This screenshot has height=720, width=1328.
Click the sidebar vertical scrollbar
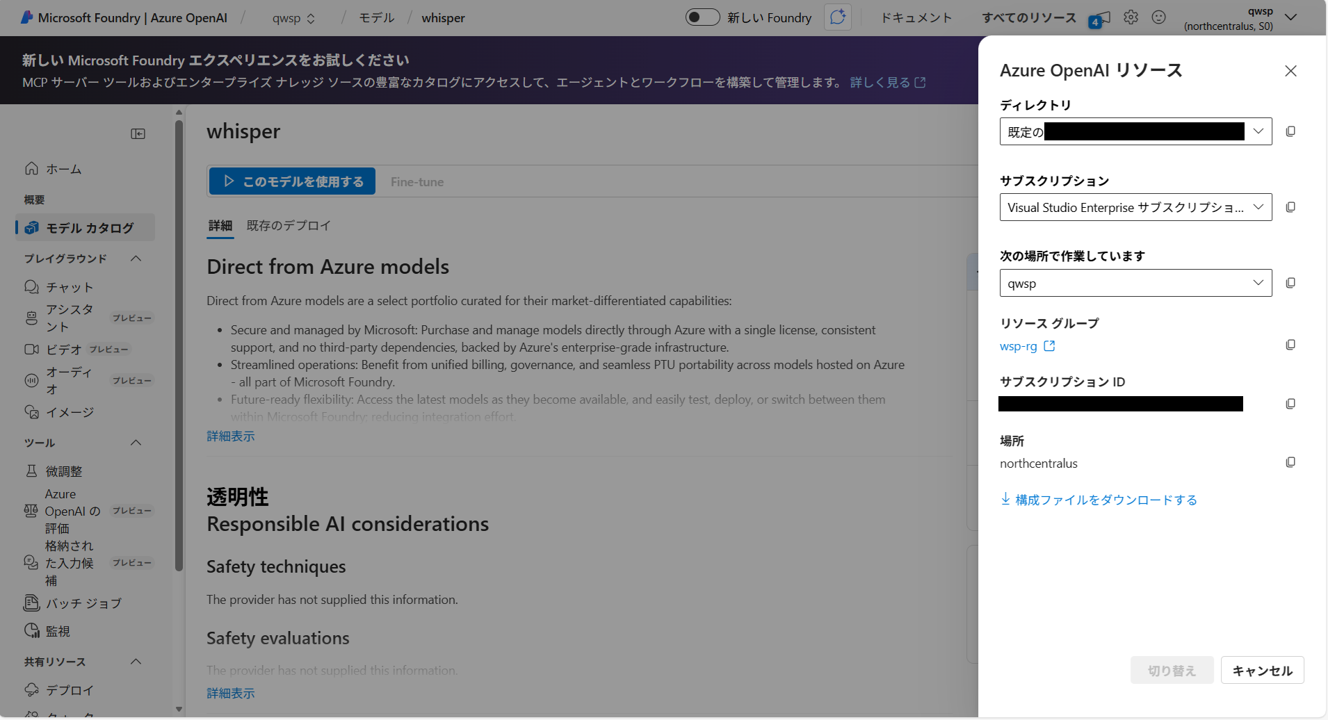[179, 347]
